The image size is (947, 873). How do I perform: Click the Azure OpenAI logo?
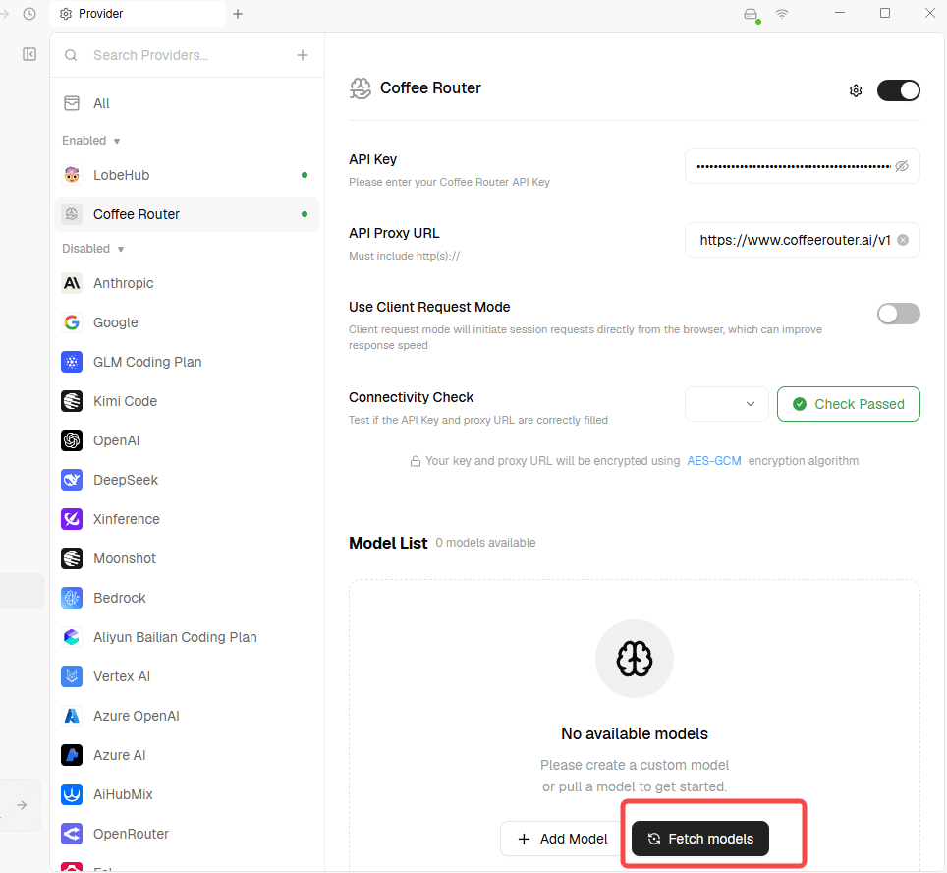[x=72, y=715]
